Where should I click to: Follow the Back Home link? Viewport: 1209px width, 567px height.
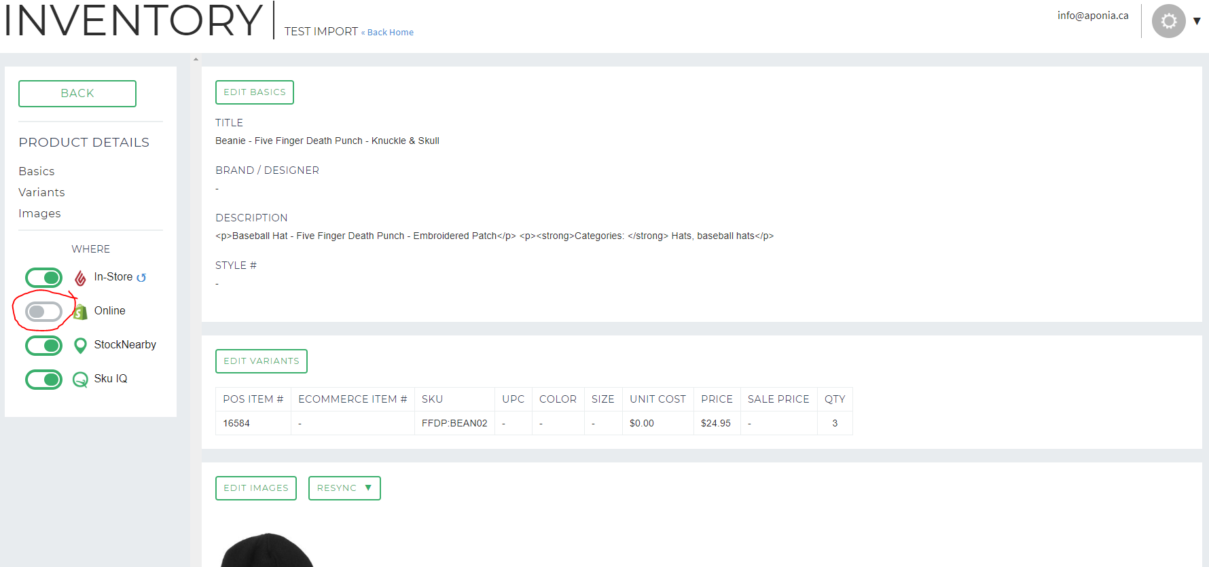[x=387, y=32]
